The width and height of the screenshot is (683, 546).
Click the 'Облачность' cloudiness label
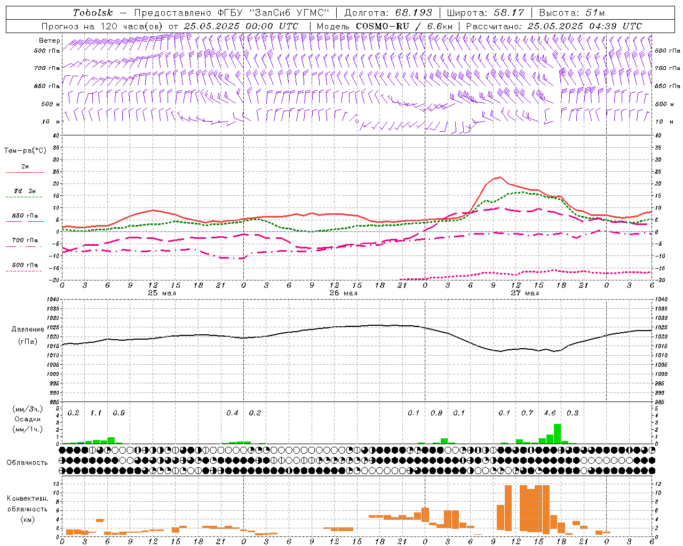[x=27, y=462]
